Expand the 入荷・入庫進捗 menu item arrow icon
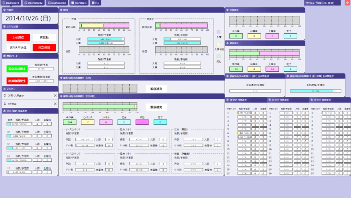Viewport: 351px width, 198px height. point(5,96)
